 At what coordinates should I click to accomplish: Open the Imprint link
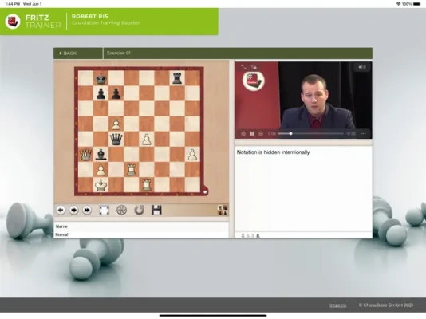tap(337, 305)
